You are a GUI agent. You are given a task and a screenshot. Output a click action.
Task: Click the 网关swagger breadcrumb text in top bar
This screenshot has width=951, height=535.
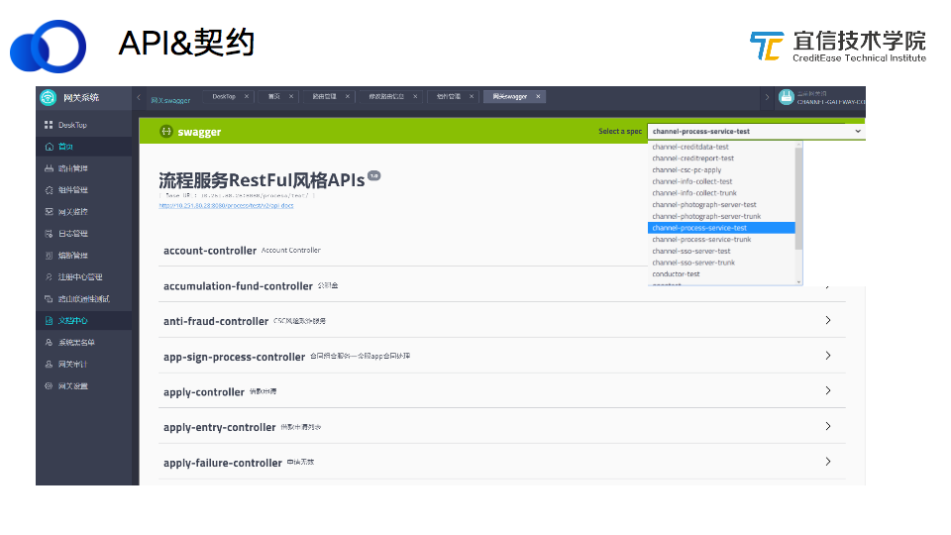click(170, 101)
